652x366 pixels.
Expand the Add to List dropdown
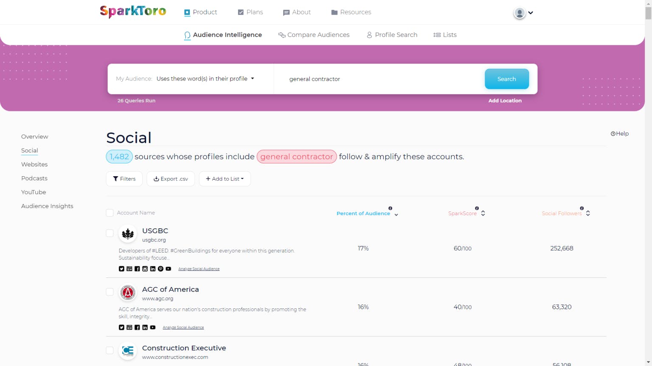pyautogui.click(x=225, y=179)
